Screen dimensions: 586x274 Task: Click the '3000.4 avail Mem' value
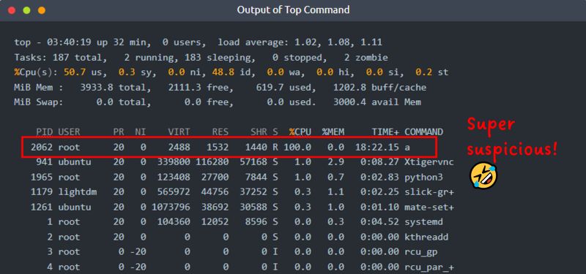pos(377,102)
